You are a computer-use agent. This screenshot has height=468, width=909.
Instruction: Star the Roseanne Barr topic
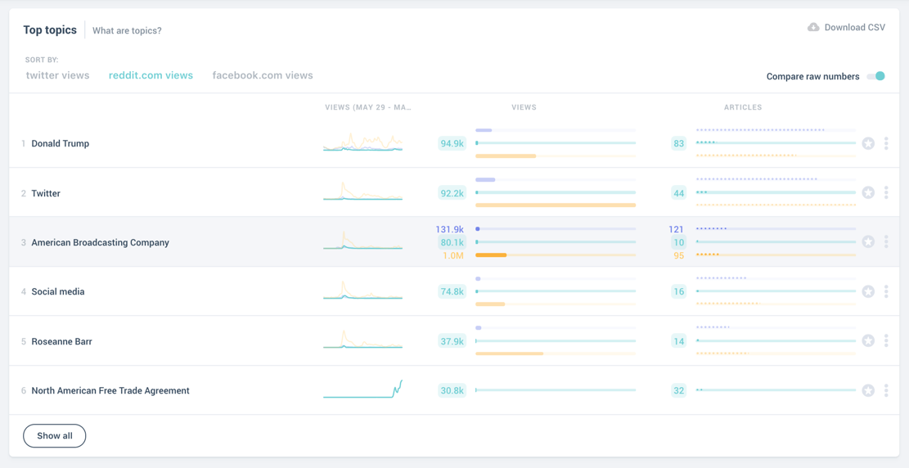pos(868,341)
